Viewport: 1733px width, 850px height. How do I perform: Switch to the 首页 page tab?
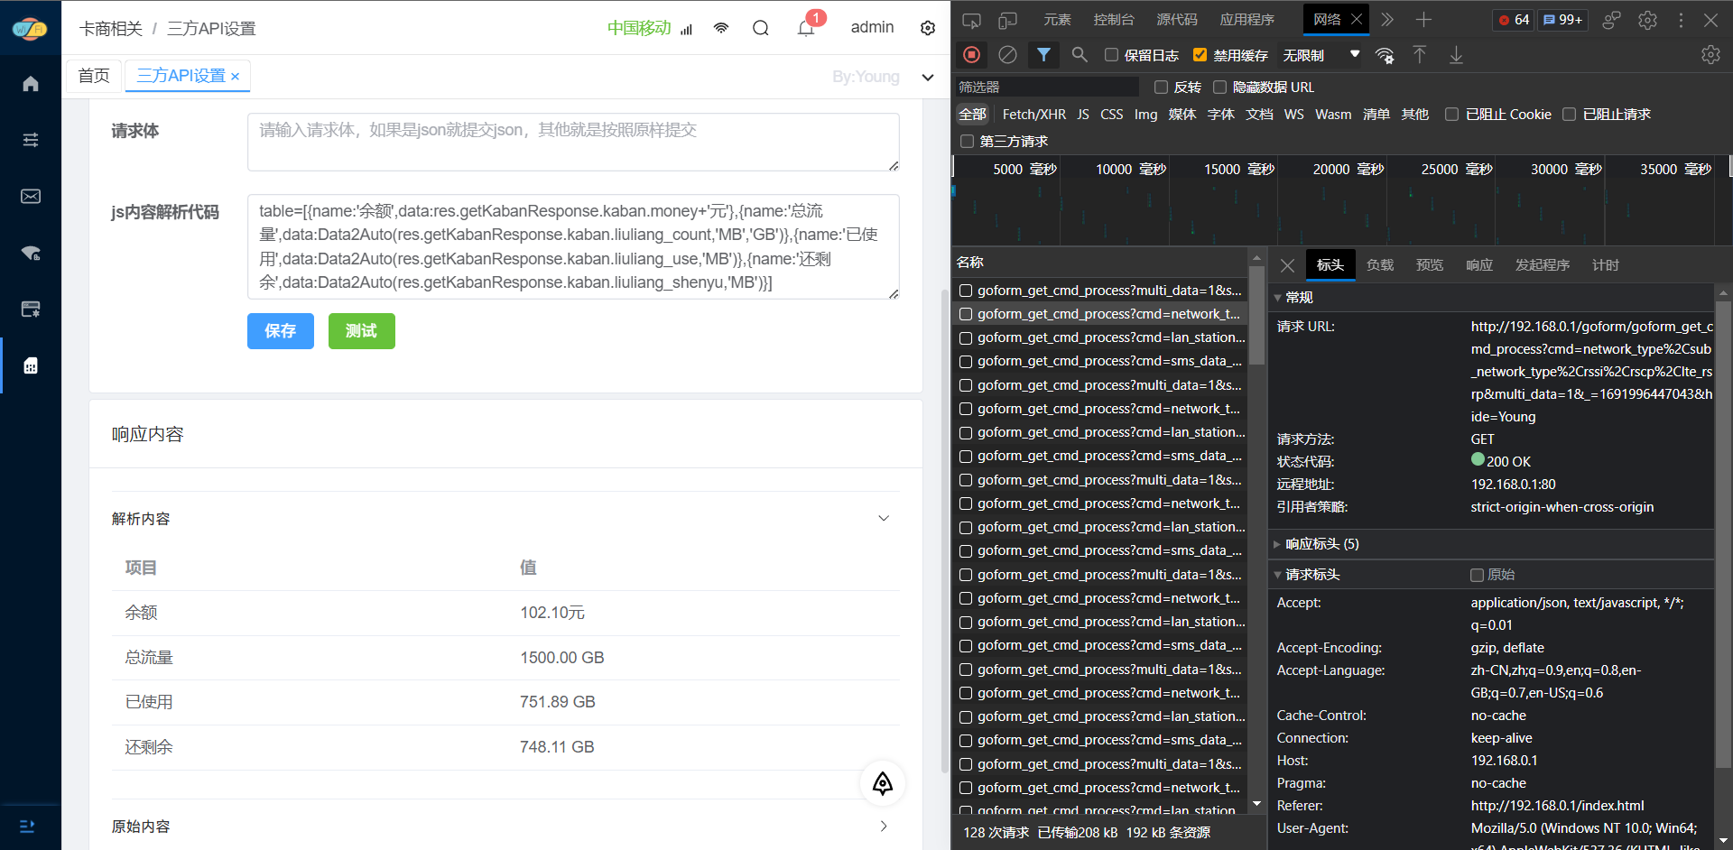[x=94, y=76]
